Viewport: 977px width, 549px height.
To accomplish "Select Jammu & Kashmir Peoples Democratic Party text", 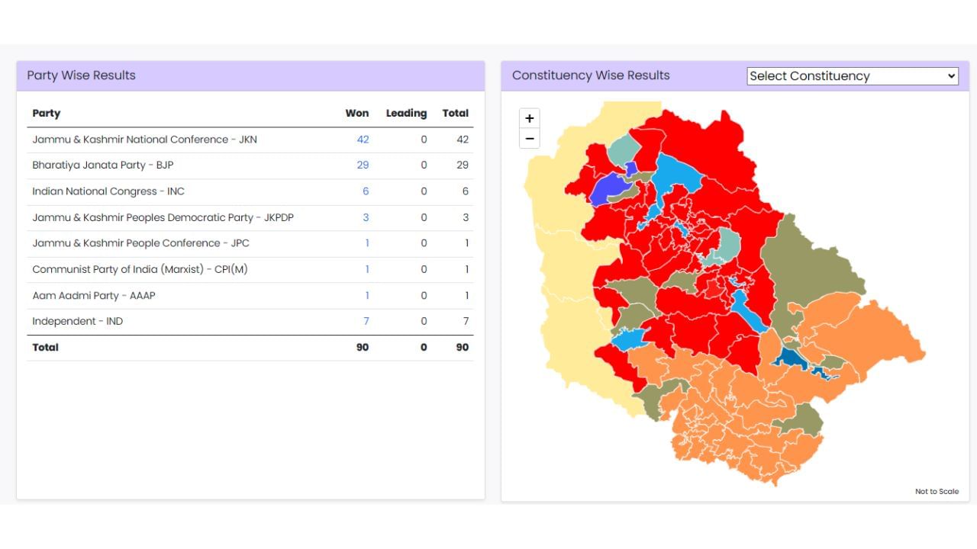I will (x=163, y=217).
